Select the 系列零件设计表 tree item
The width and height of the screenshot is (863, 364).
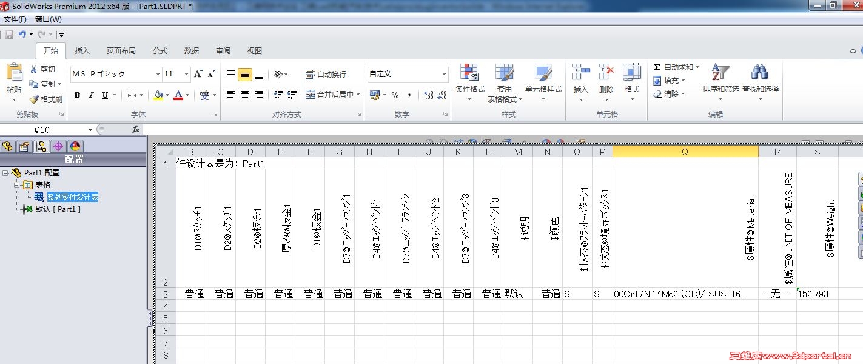point(73,197)
